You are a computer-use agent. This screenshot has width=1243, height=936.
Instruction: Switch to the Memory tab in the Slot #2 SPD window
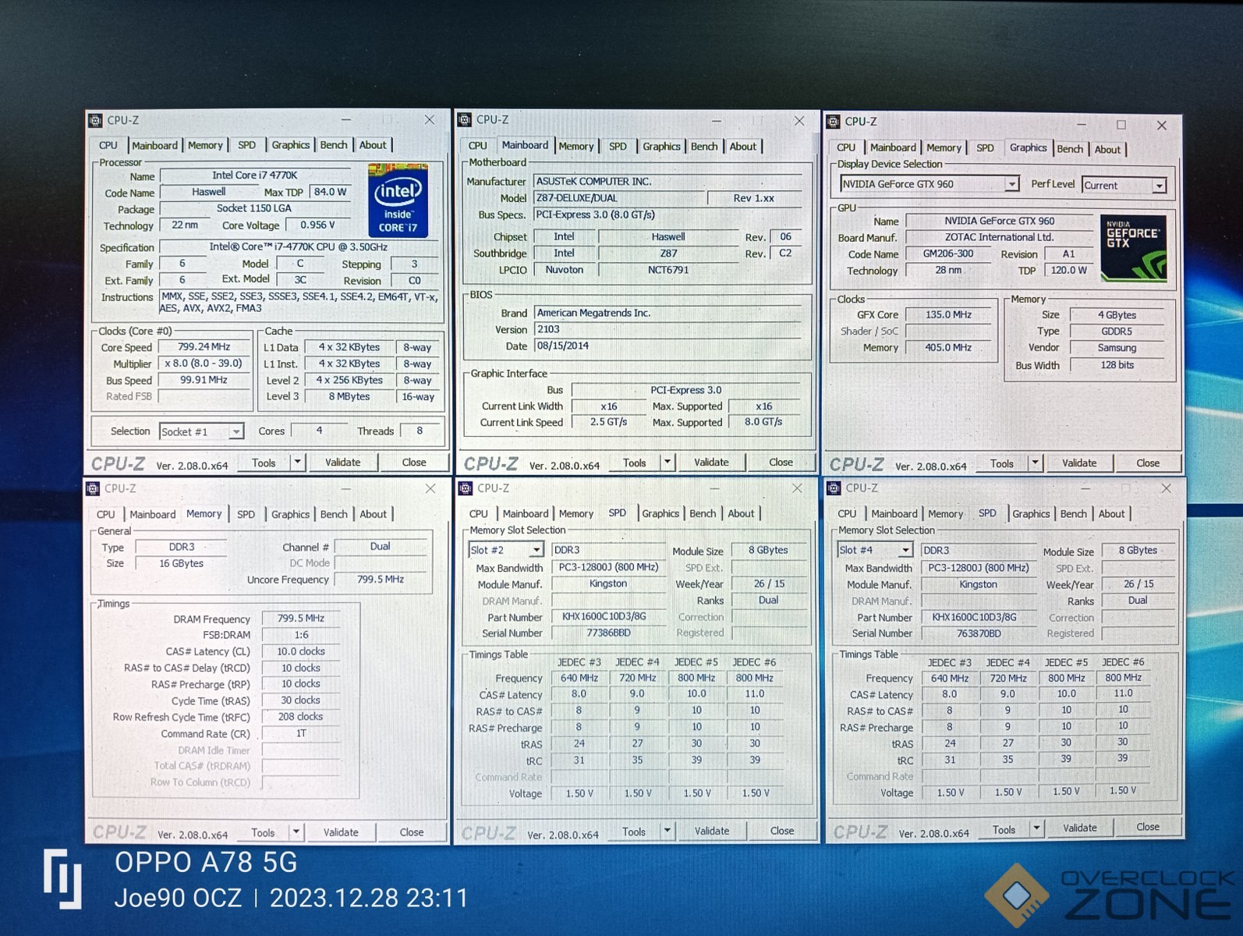[x=576, y=513]
